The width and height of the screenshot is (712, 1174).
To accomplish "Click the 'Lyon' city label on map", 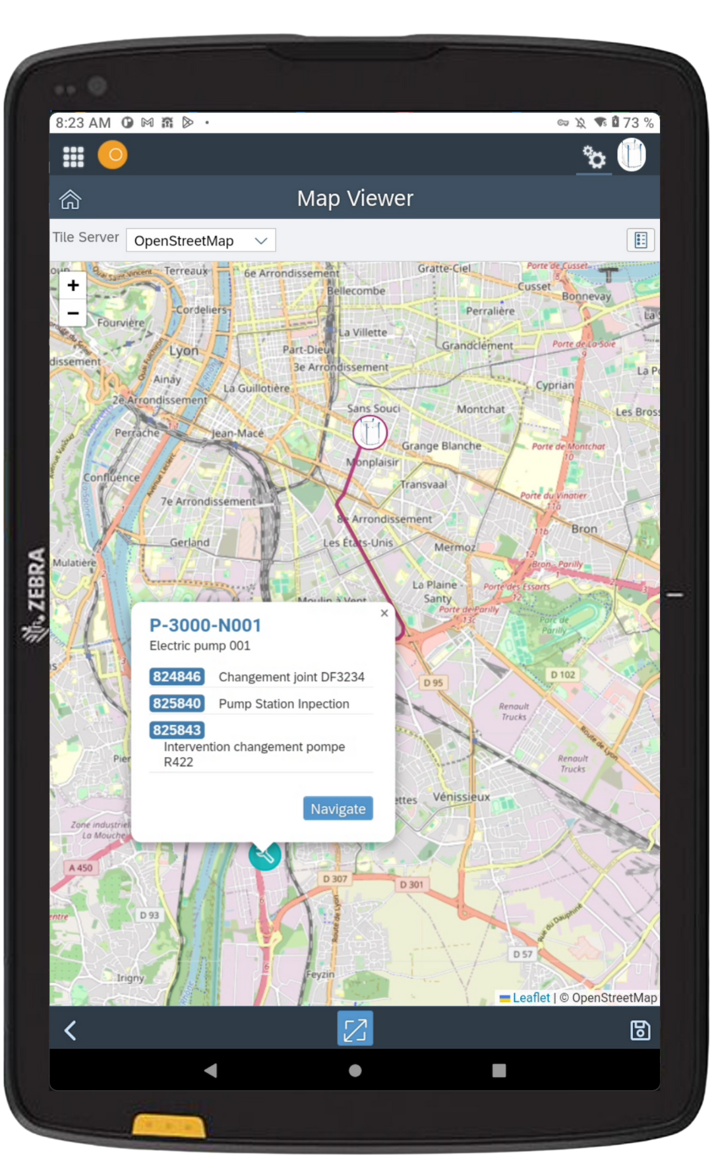I will [184, 351].
